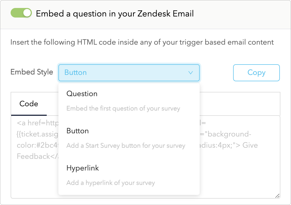Click the resize handle on the code box
The width and height of the screenshot is (291, 205).
tap(277, 195)
